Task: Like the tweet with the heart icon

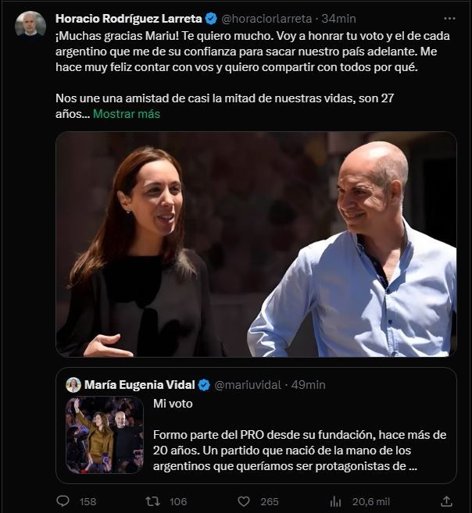Action: 244,501
